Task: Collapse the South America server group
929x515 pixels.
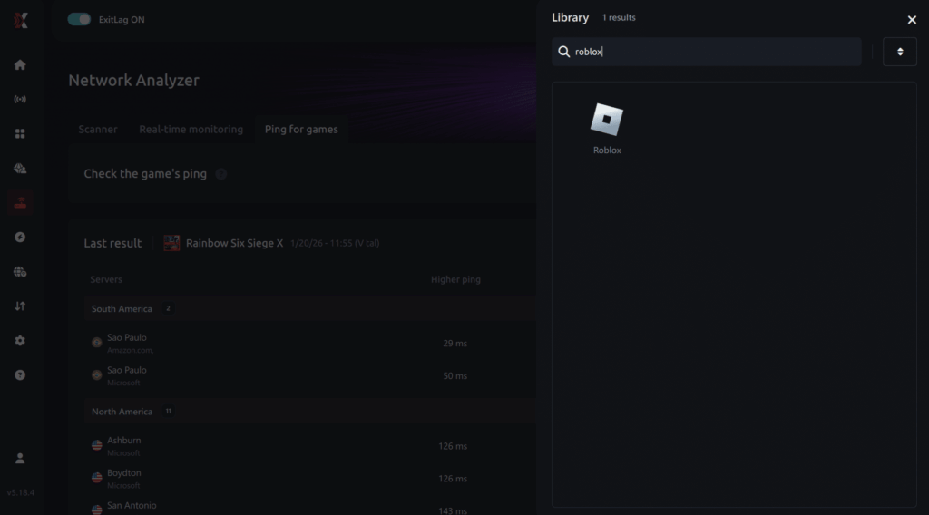Action: [122, 309]
